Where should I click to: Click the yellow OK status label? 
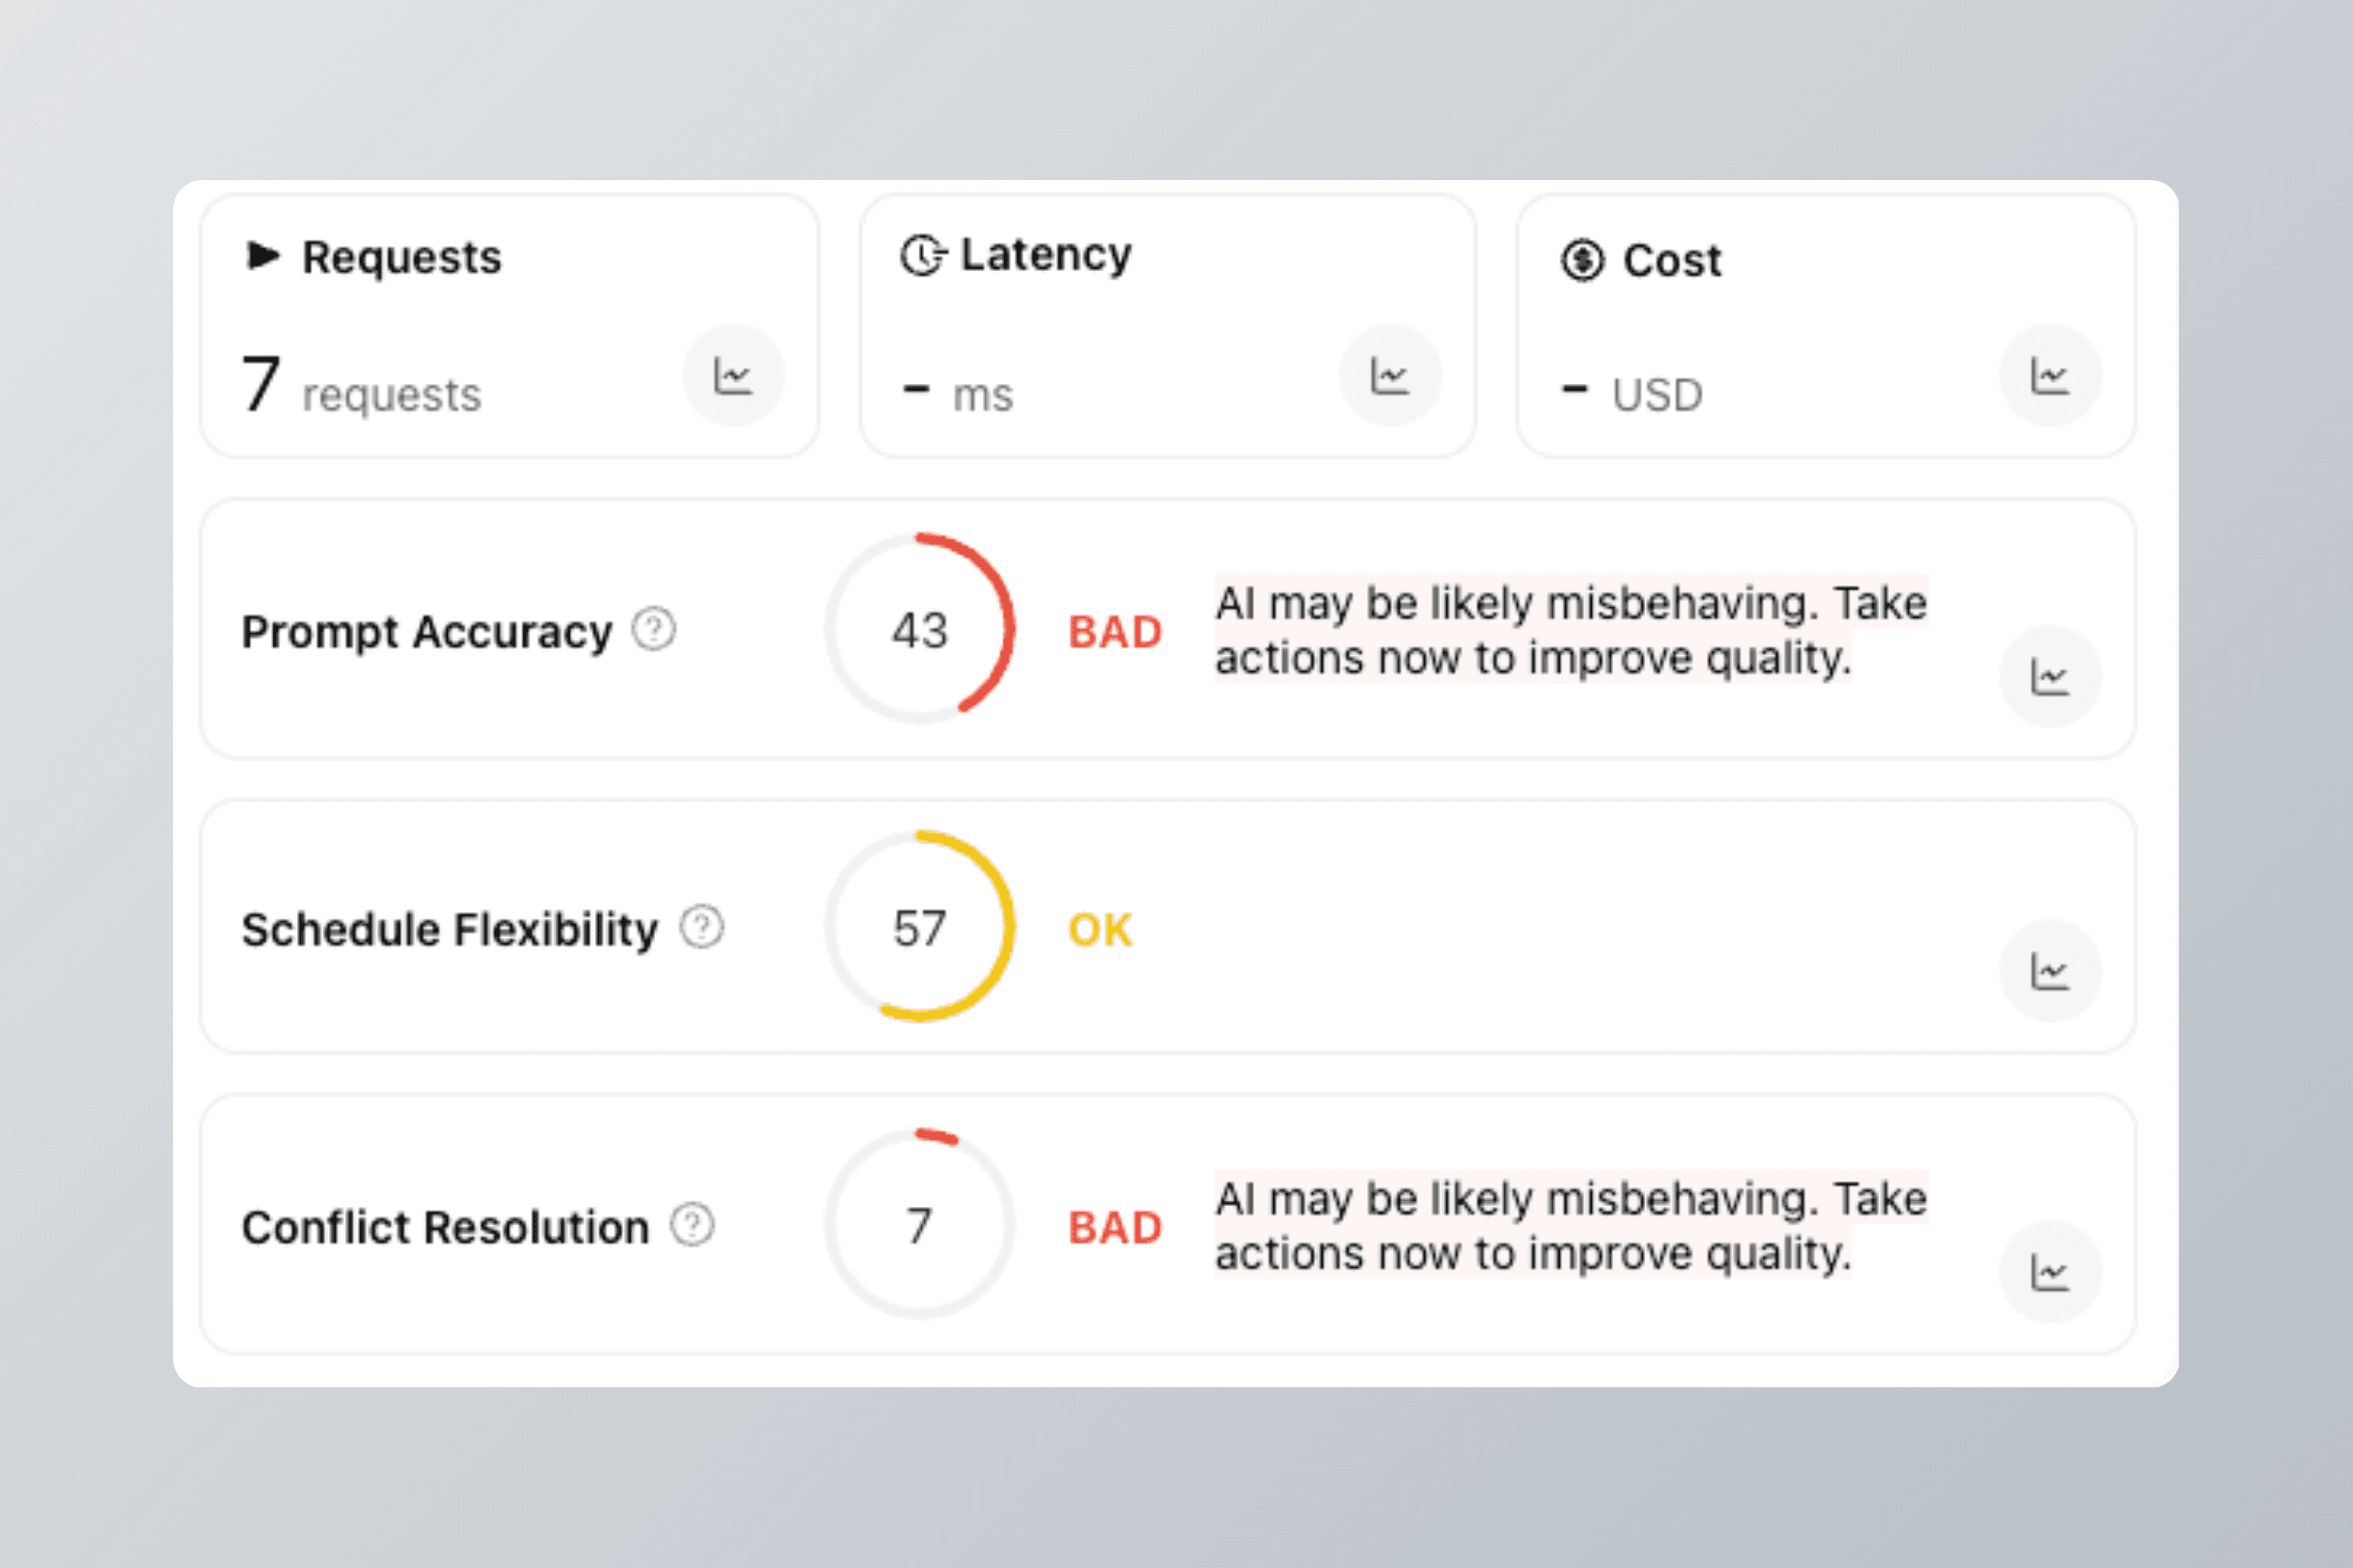[1099, 930]
